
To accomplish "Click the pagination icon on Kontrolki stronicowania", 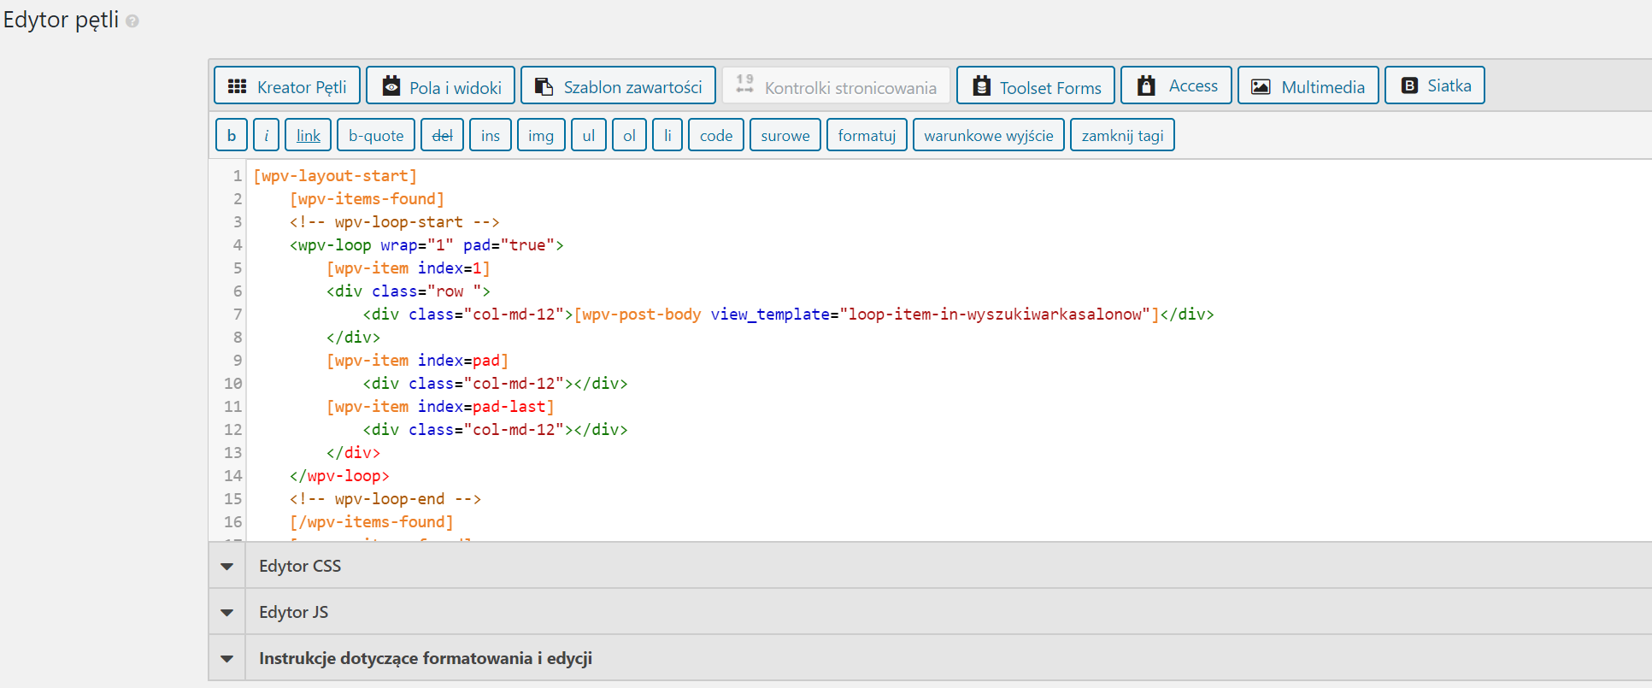I will click(x=745, y=83).
